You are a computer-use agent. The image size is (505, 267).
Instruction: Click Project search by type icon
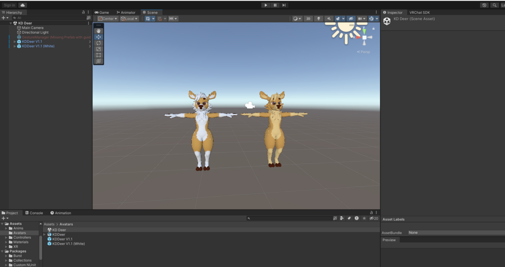(x=342, y=218)
